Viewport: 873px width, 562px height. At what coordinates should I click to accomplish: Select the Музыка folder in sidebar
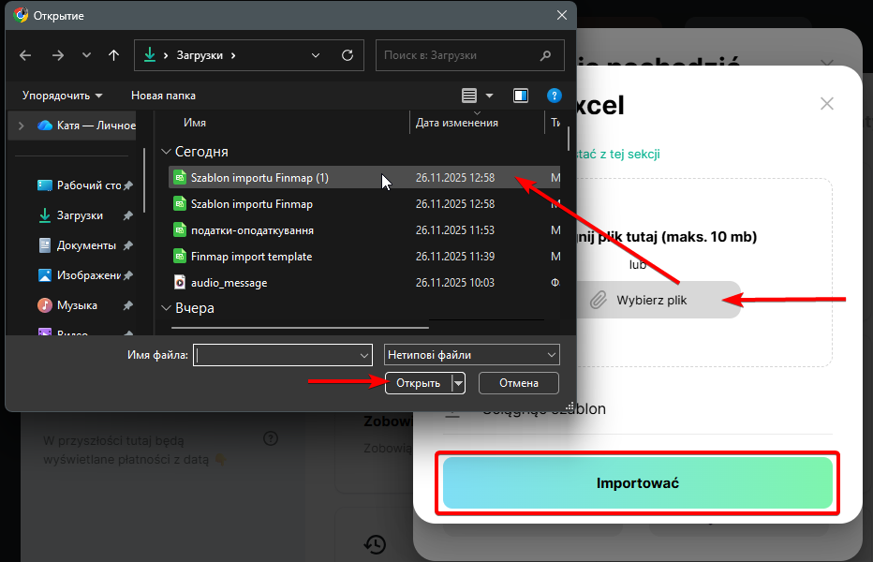[77, 305]
